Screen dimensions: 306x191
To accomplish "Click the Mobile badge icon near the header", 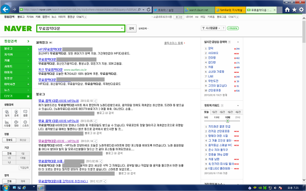I will 233,28.
